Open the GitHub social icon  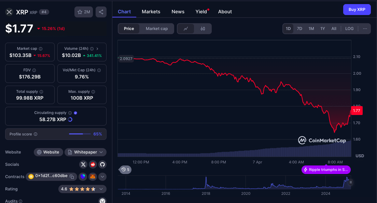[102, 164]
